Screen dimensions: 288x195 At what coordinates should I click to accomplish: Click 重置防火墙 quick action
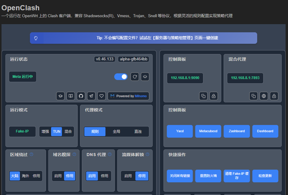pos(208,176)
